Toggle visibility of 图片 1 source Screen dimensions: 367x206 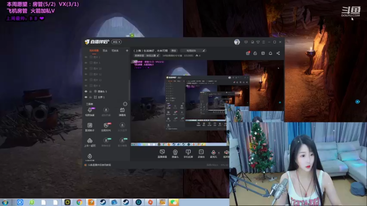[x=86, y=57]
